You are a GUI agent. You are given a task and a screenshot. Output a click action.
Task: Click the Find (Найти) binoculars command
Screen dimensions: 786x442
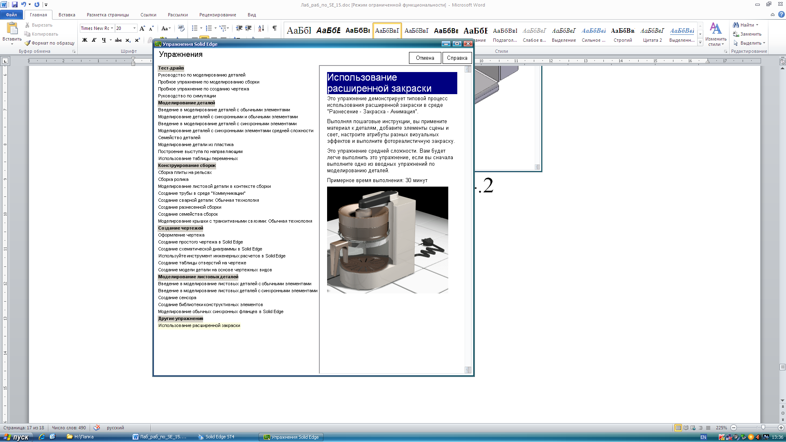coord(745,25)
